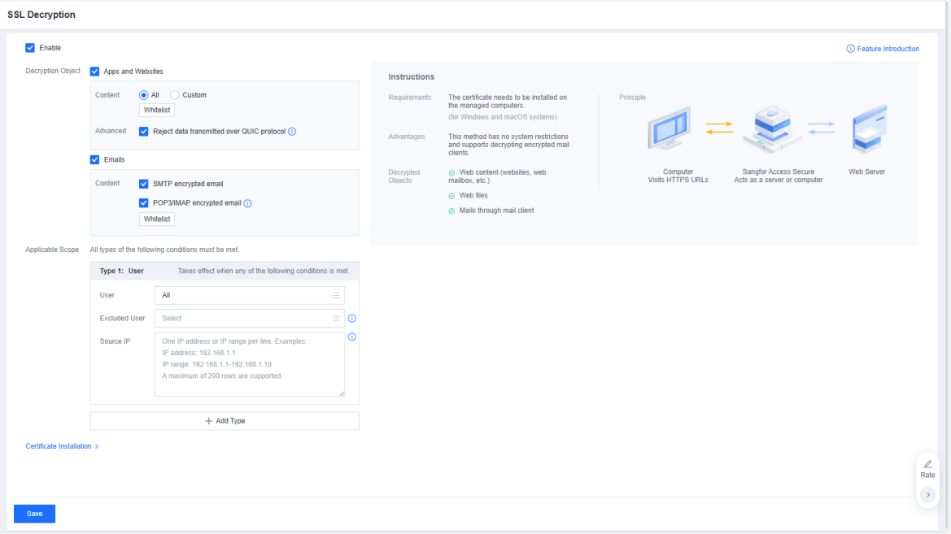Click the green check beside Mails through mail client
The width and height of the screenshot is (951, 534).
[452, 211]
